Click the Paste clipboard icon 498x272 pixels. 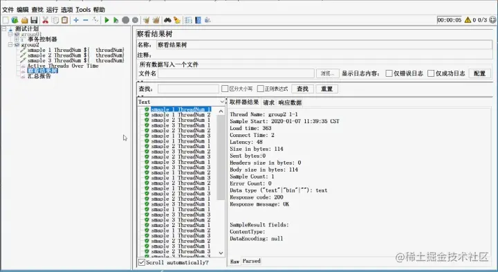pos(65,20)
